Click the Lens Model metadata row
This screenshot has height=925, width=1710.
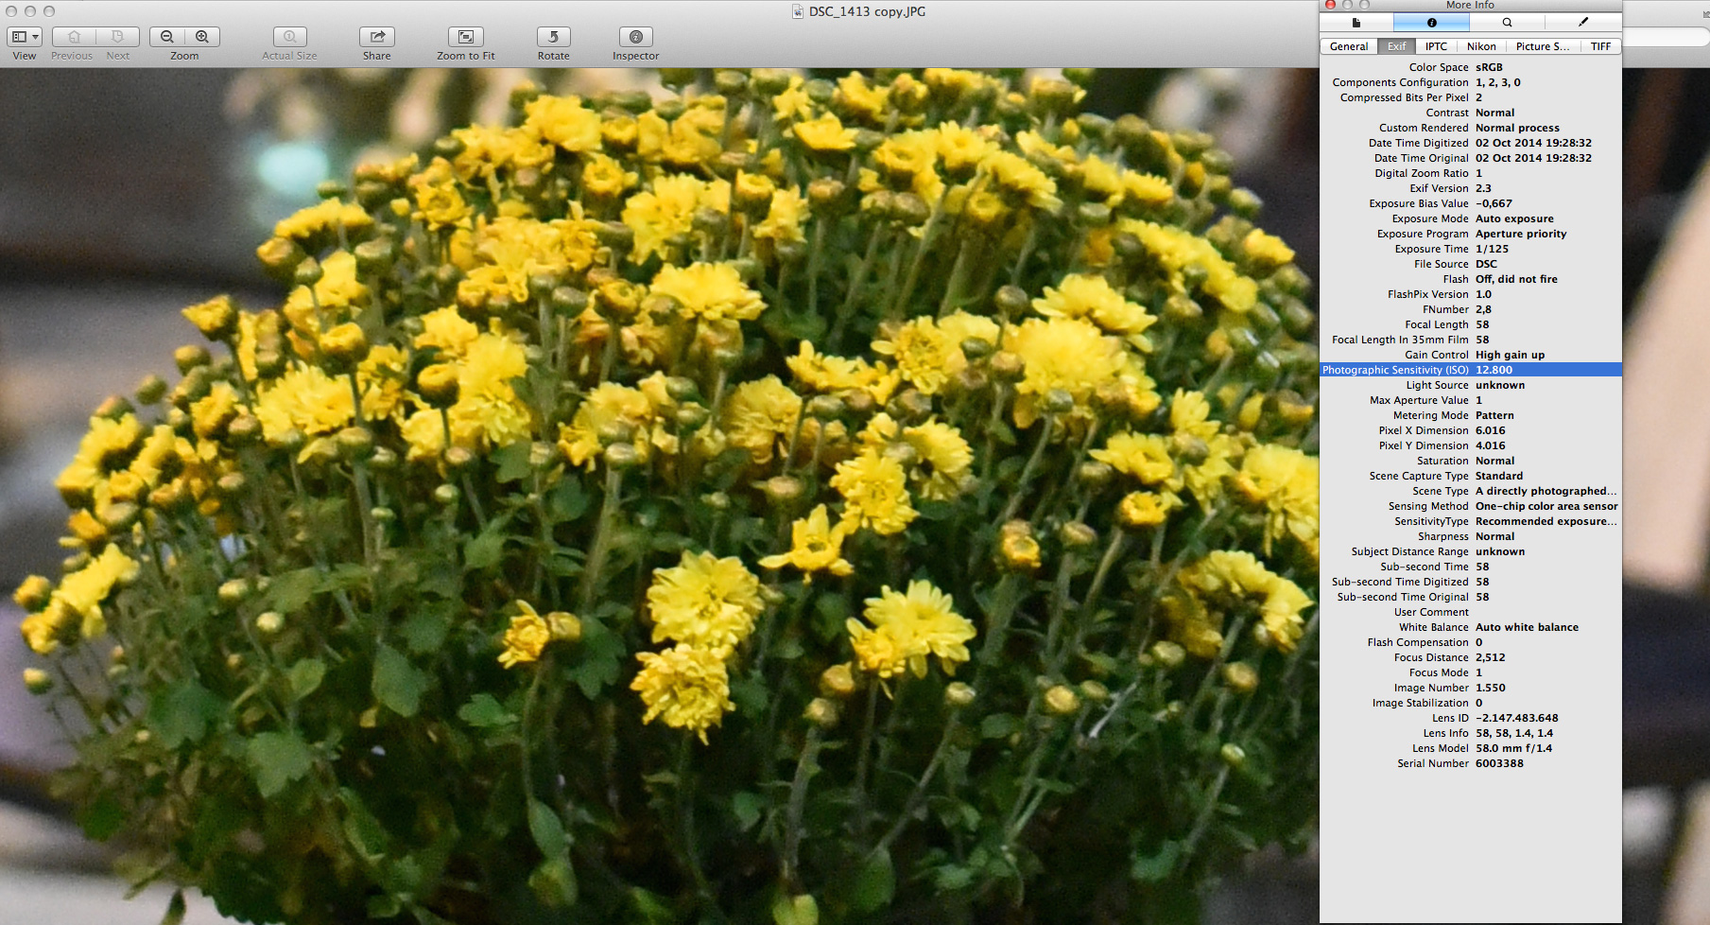pyautogui.click(x=1470, y=748)
